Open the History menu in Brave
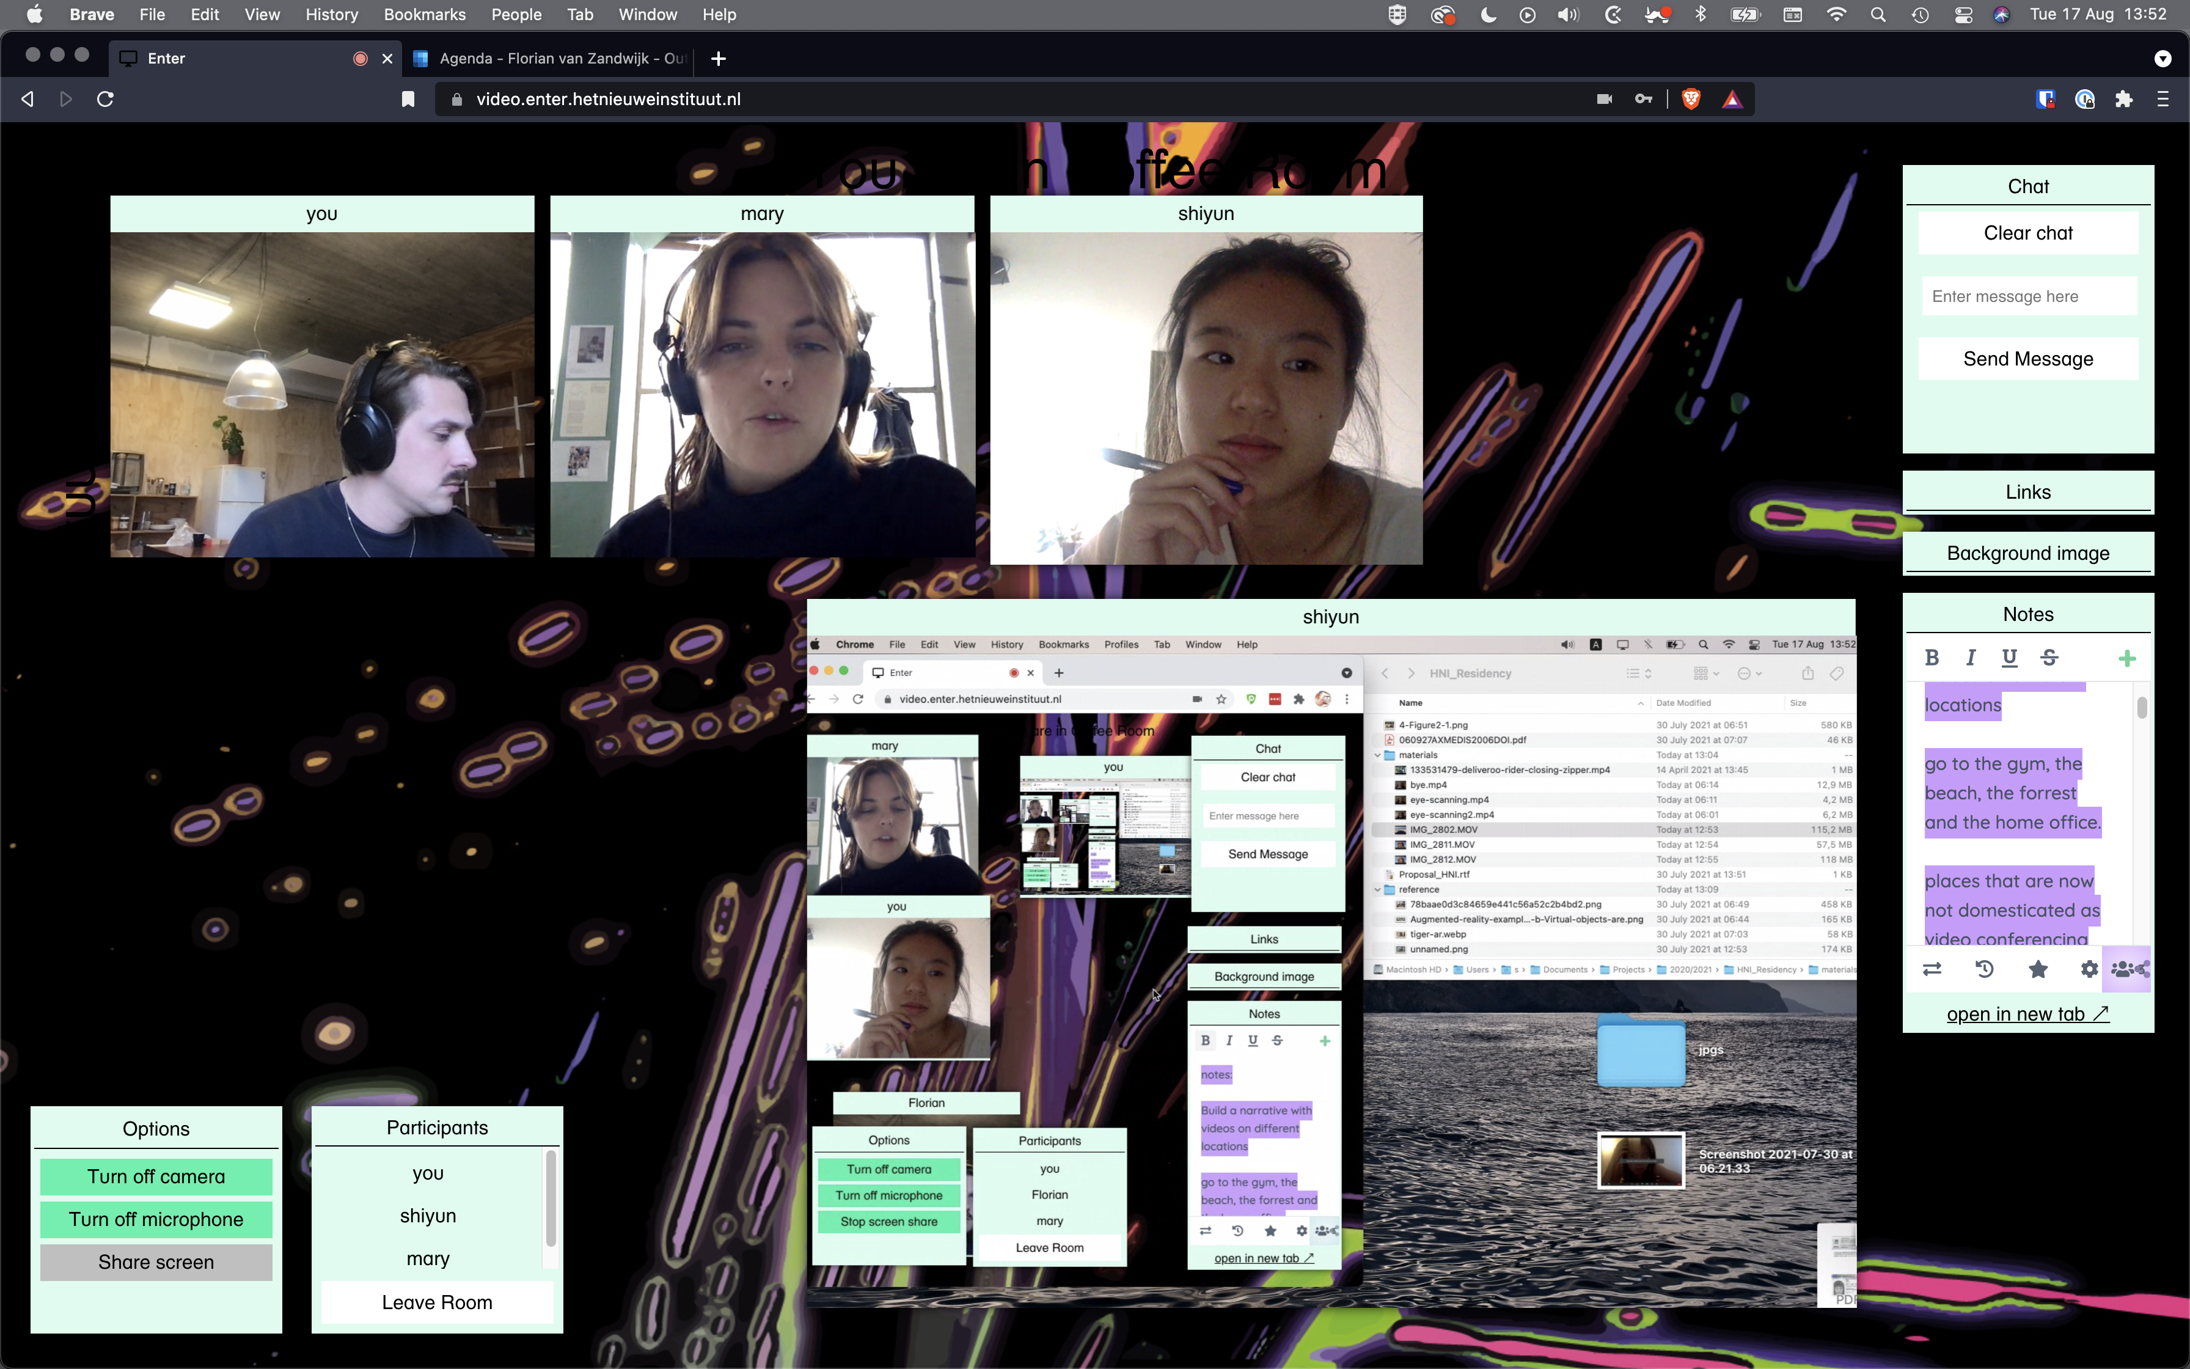Screen dimensions: 2190x1369 tap(331, 15)
